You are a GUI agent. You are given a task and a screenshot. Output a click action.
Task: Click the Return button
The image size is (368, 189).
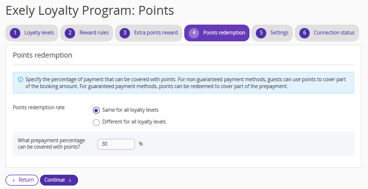(x=22, y=180)
